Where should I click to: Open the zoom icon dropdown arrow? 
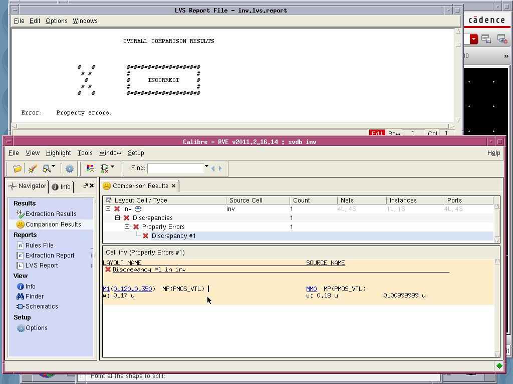point(53,166)
